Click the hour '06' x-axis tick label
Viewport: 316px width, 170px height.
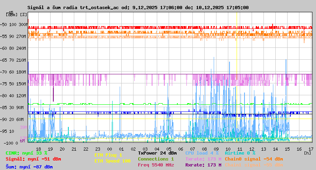click(x=181, y=149)
